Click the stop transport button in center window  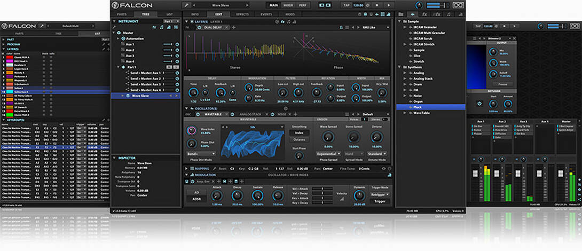[x=377, y=5]
